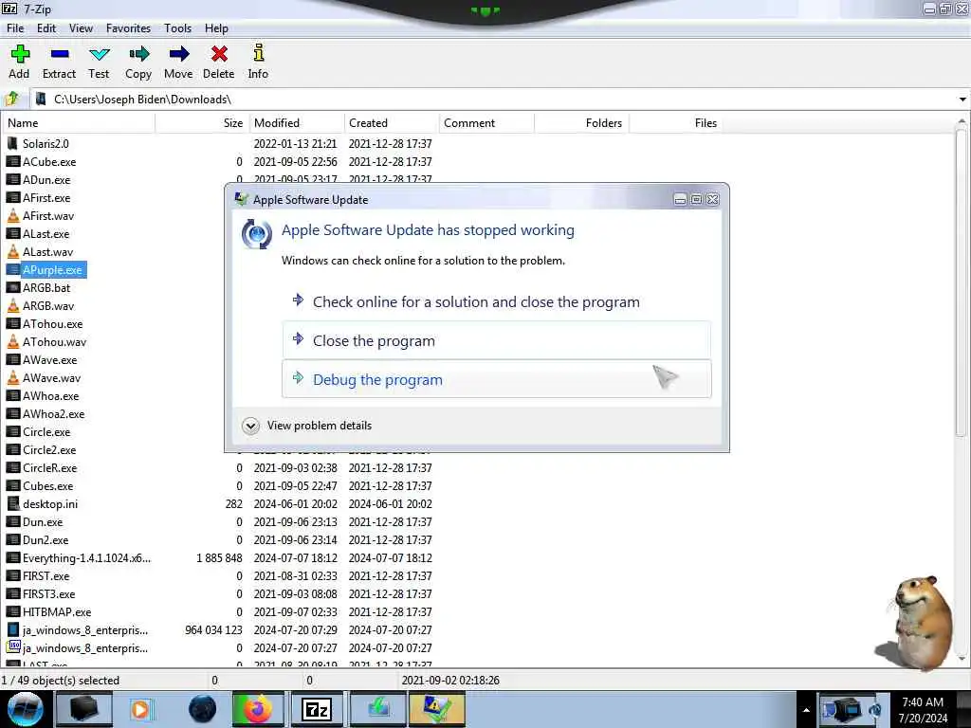Screen dimensions: 971x728
Task: Sort by Name column header
Action: [78, 123]
